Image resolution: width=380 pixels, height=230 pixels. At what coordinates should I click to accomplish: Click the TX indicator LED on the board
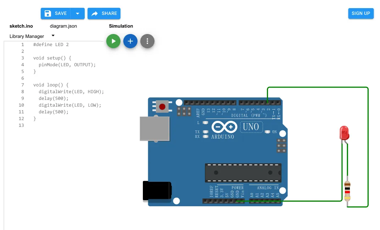point(205,132)
